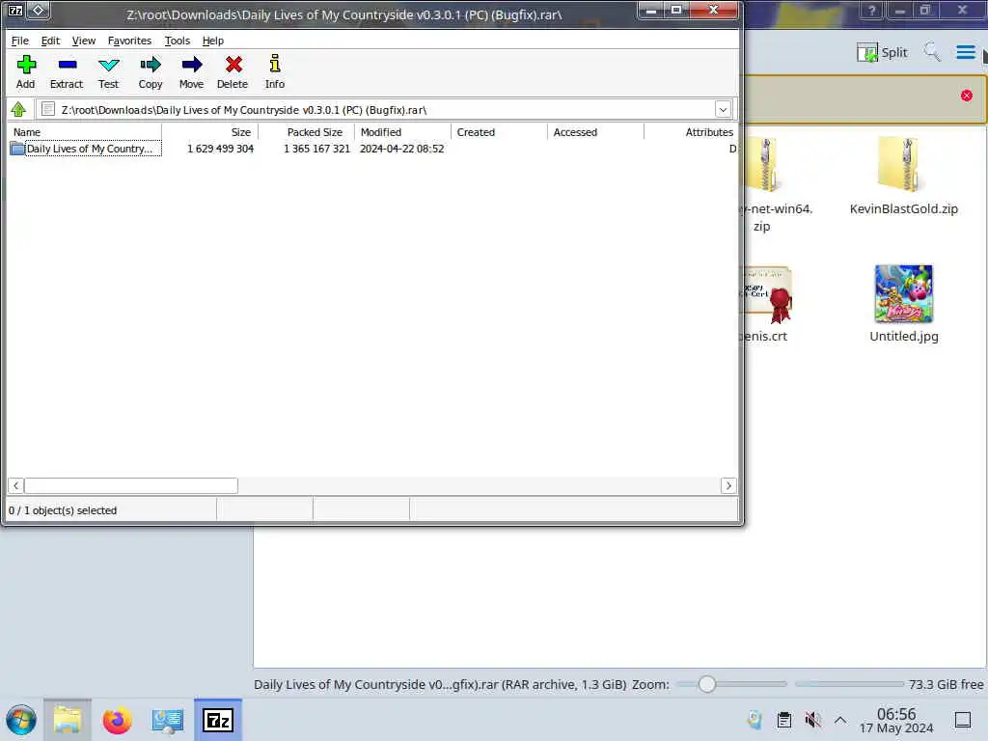Switch to the 7-Zip taskbar entry
Viewport: 988px width, 741px height.
point(218,720)
